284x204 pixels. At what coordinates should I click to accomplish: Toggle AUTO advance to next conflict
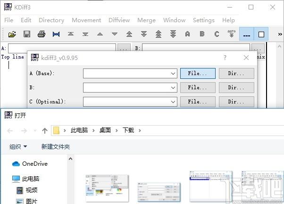click(x=232, y=34)
